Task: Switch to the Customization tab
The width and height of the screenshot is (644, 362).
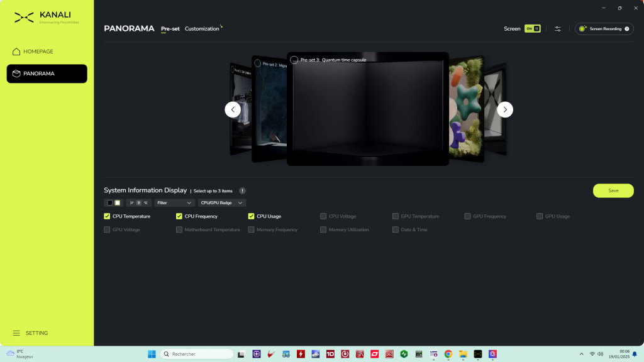Action: pyautogui.click(x=202, y=29)
